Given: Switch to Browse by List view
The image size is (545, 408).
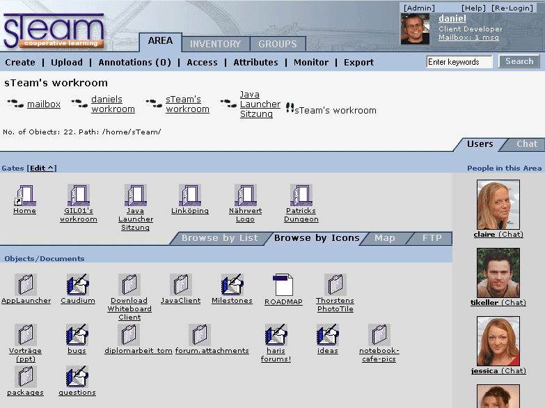Looking at the screenshot, I should [220, 238].
